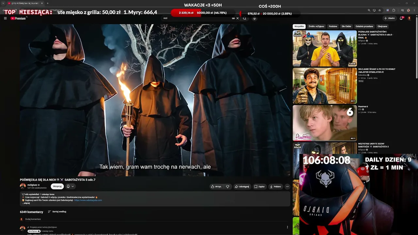Open the reZigiusz channel name link
418x235 pixels.
(32, 185)
